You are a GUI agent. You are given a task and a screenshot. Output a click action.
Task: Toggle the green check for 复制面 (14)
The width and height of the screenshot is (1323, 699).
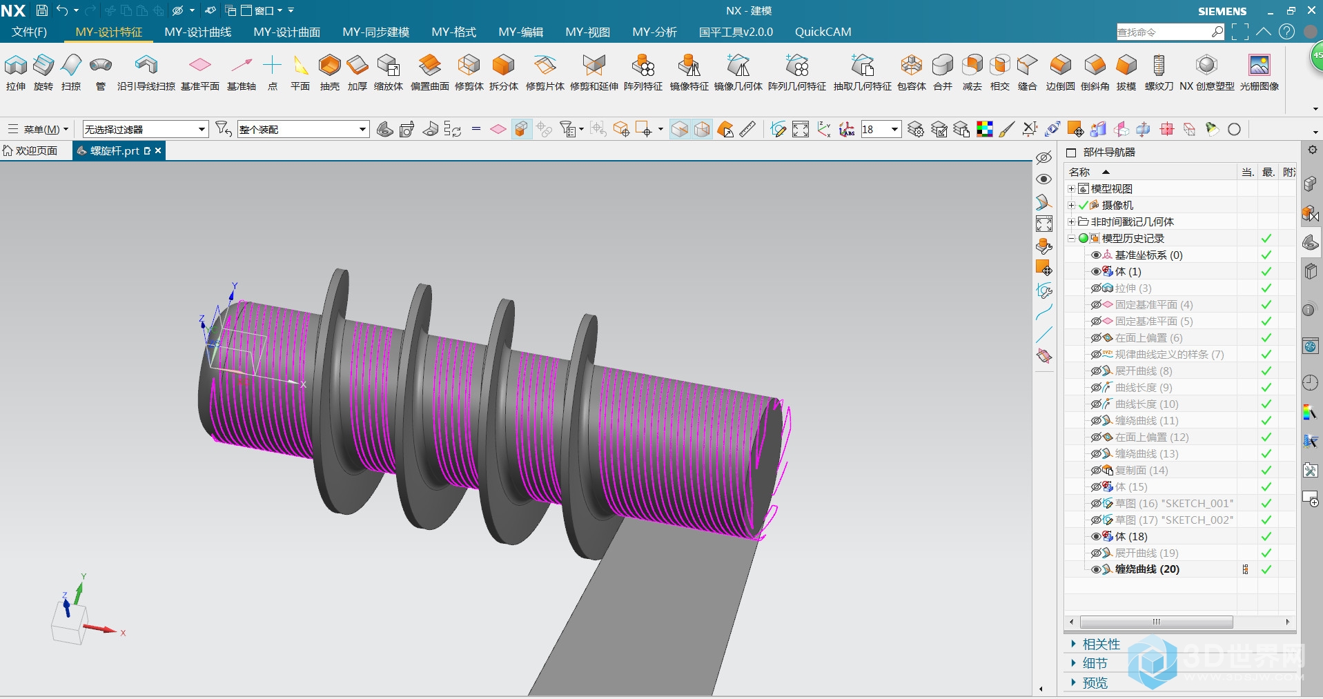(1266, 471)
